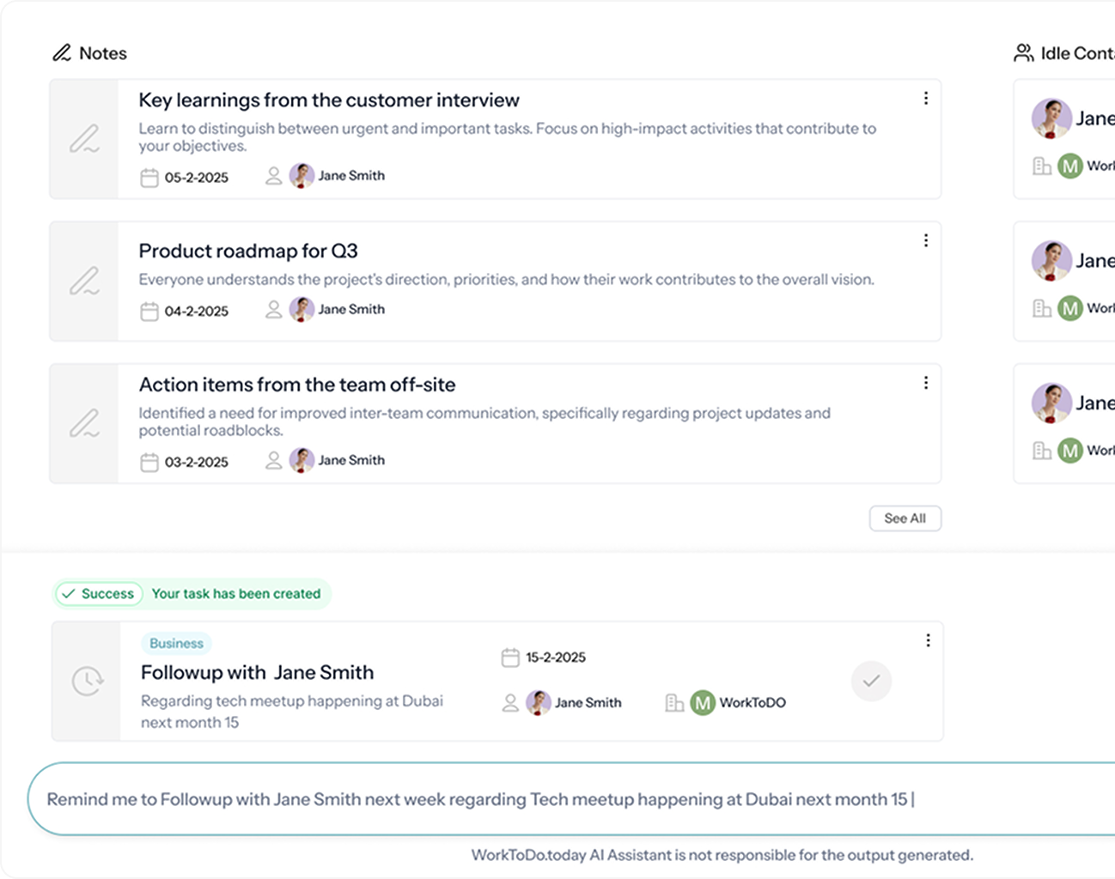Viewport: 1115px width, 879px height.
Task: Mark Followup with Jane Smith task complete
Action: click(x=871, y=681)
